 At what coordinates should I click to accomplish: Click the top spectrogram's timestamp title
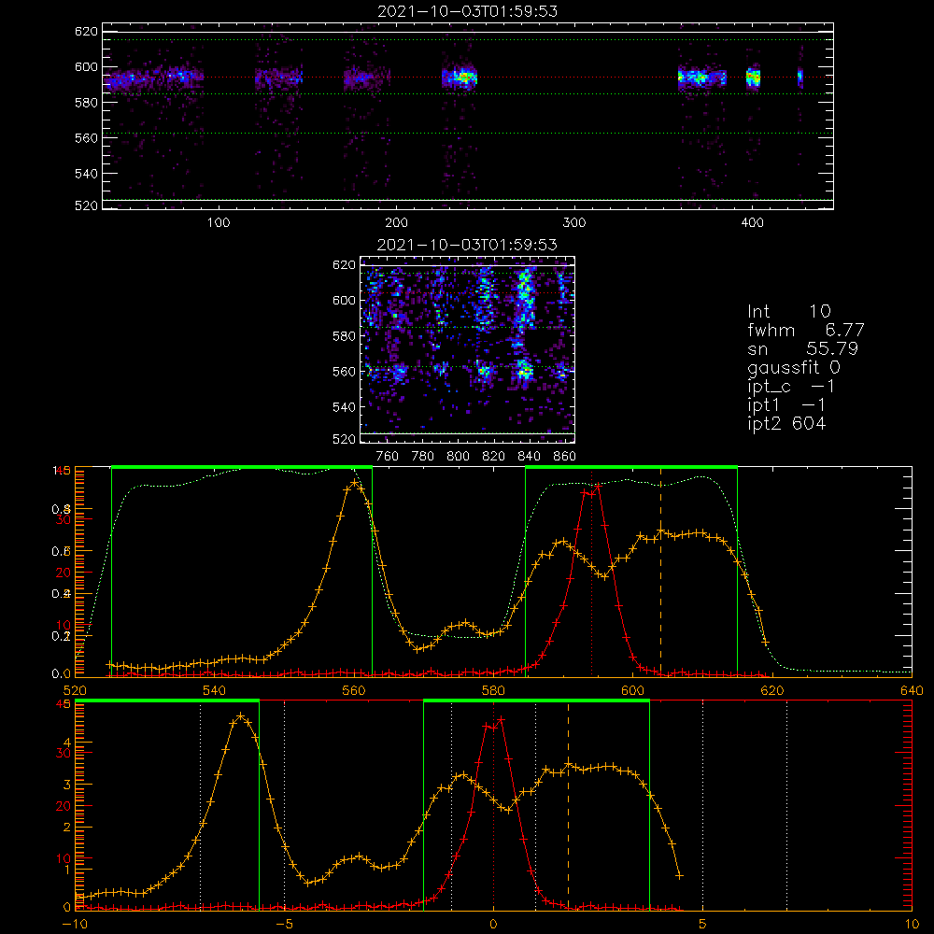[x=468, y=11]
